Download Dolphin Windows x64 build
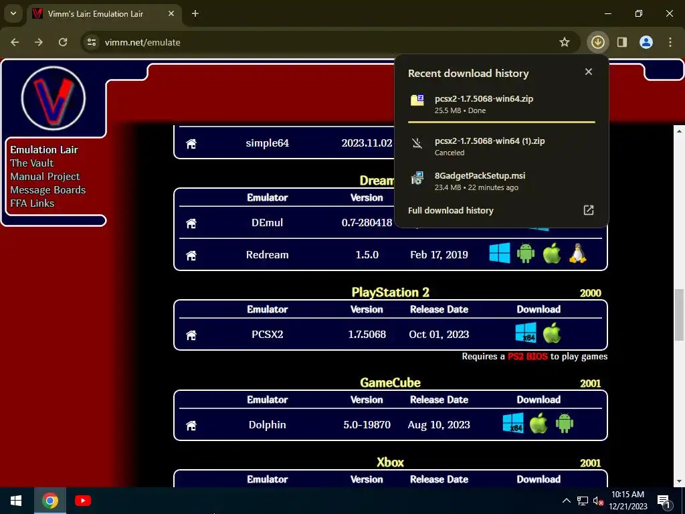Screen dimensions: 685x514 click(513, 423)
